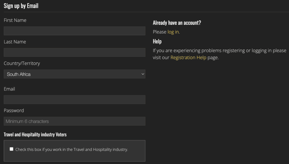Viewport: 289px width, 164px height.
Task: Click the First Name label
Action: pos(15,20)
